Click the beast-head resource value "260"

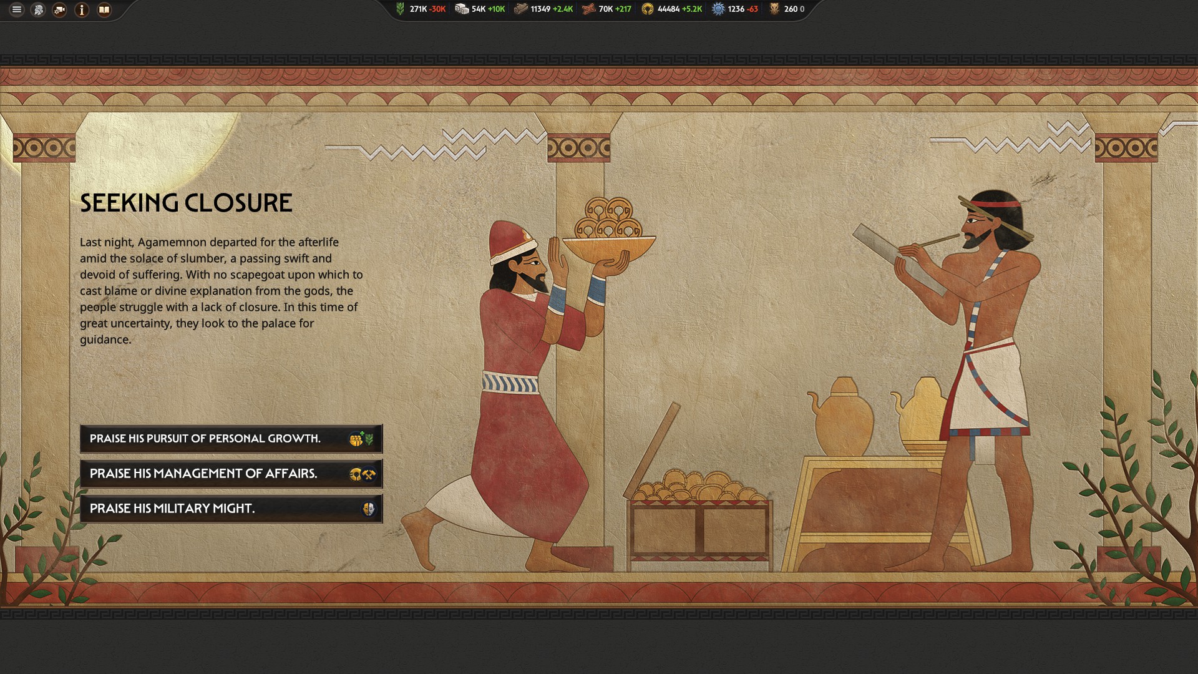(791, 9)
